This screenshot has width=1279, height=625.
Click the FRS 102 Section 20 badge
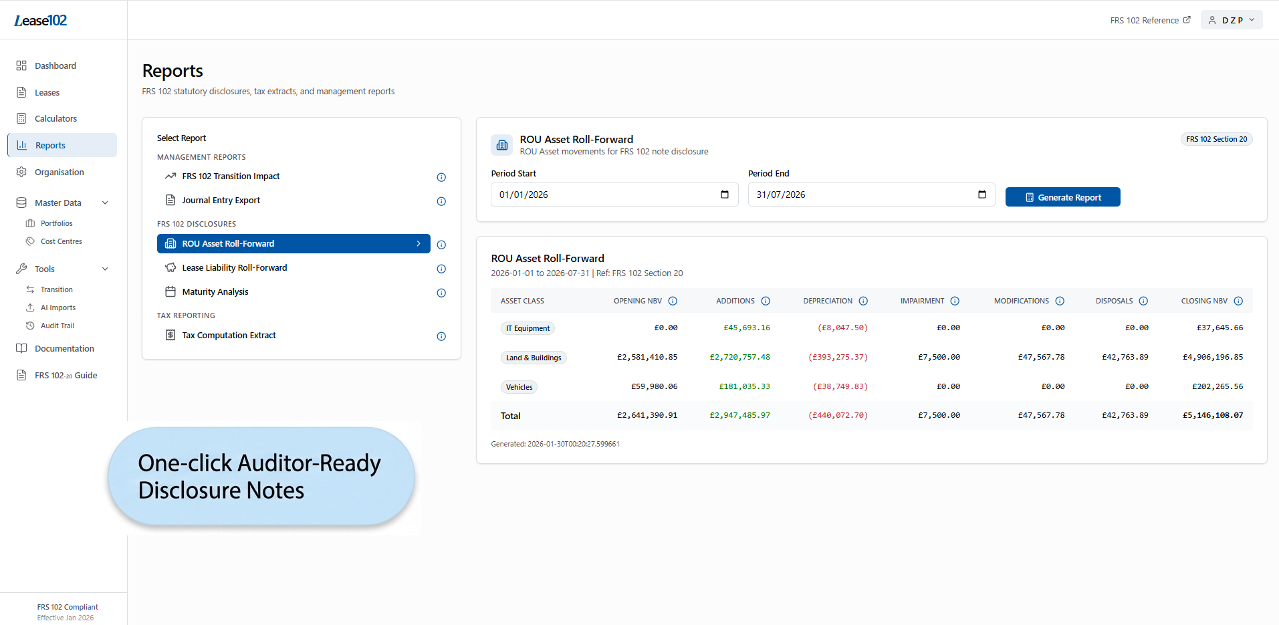pos(1216,139)
